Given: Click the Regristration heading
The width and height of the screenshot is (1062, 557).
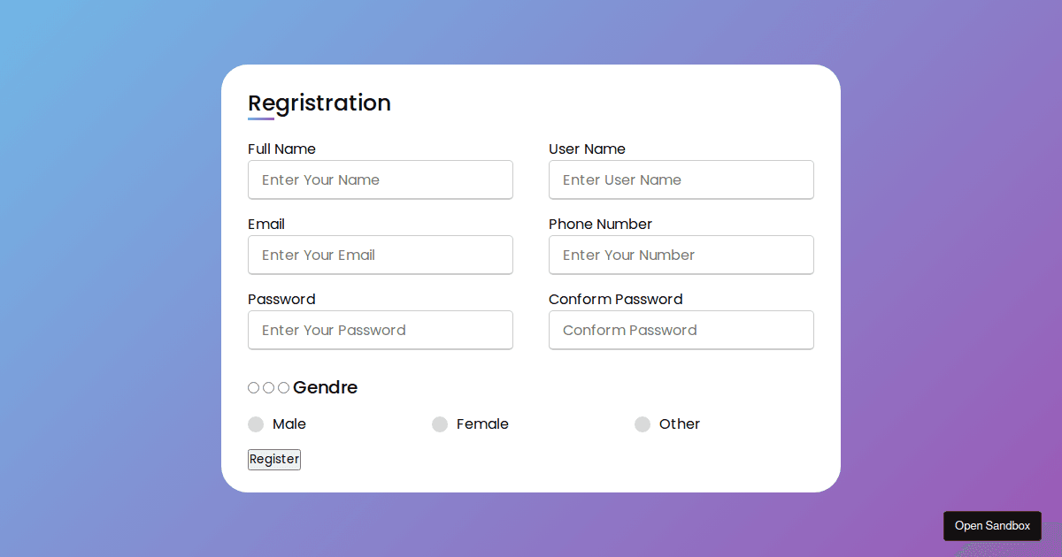Looking at the screenshot, I should pos(319,103).
